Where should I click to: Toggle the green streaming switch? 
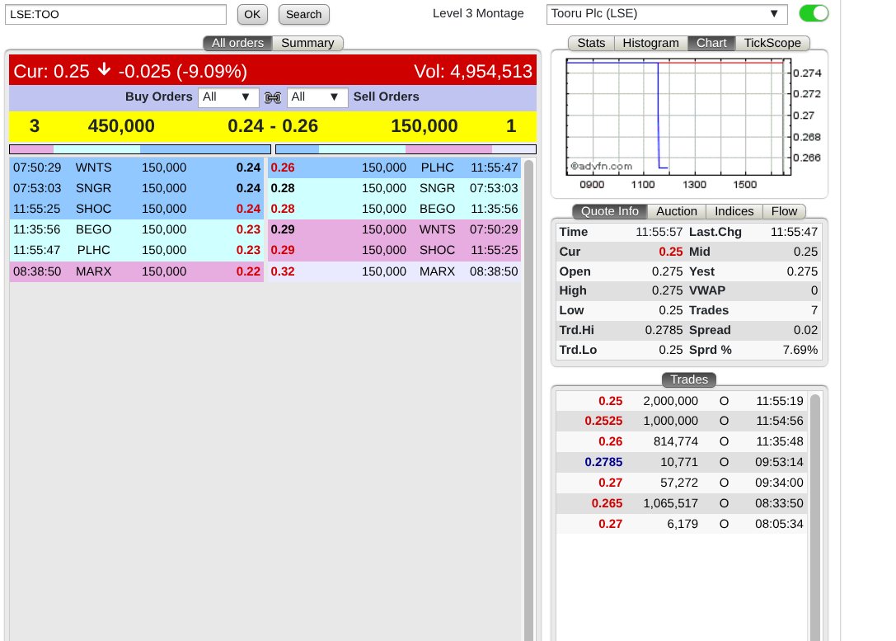(x=814, y=13)
